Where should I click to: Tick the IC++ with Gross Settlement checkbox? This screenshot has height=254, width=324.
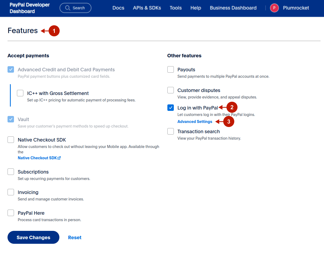(x=20, y=93)
